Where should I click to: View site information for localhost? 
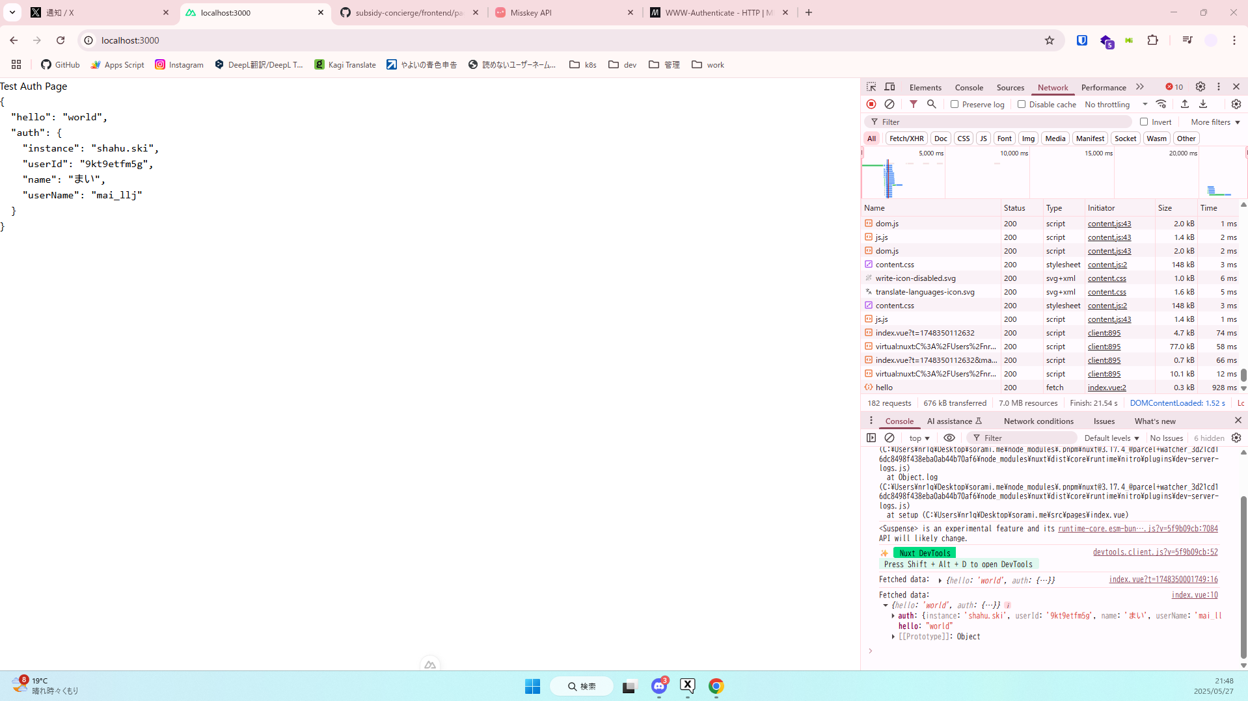click(88, 40)
